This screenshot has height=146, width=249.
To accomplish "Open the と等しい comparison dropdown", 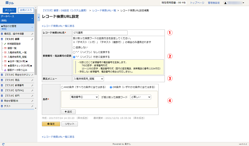I will tap(141, 97).
